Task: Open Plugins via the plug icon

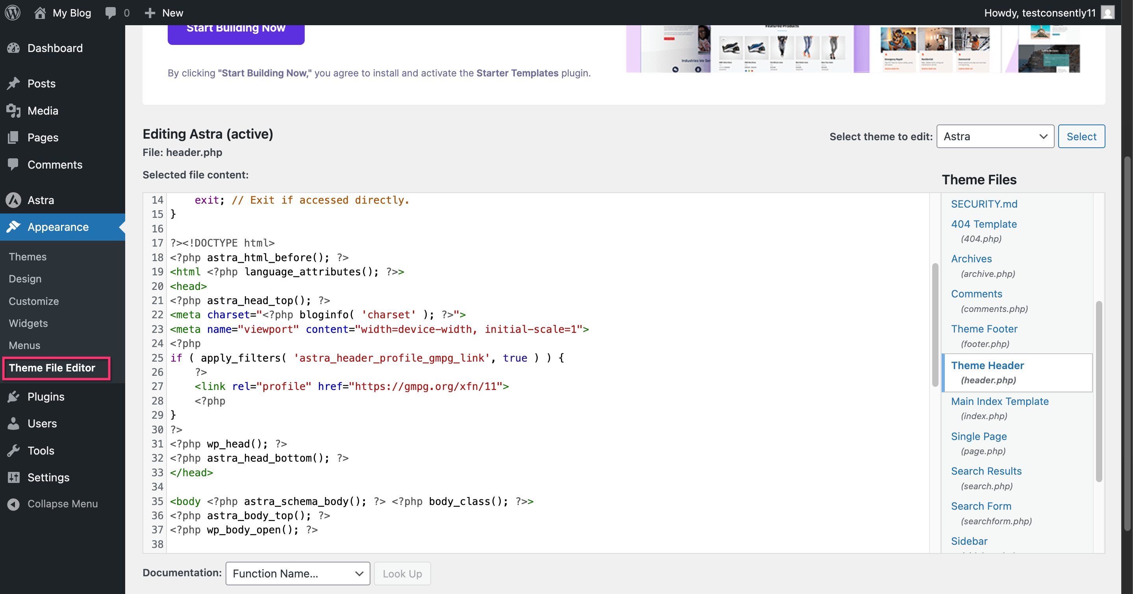Action: click(14, 396)
